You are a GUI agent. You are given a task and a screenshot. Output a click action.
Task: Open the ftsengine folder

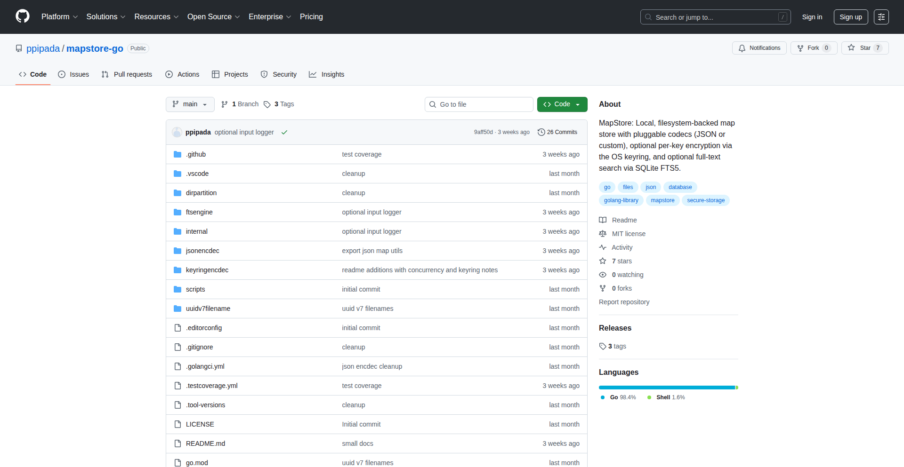coord(199,212)
